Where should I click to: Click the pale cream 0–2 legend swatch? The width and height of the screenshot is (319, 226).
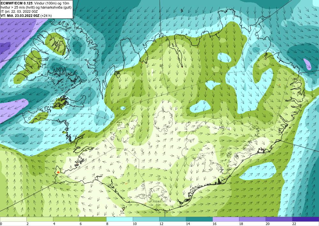pos(13,219)
